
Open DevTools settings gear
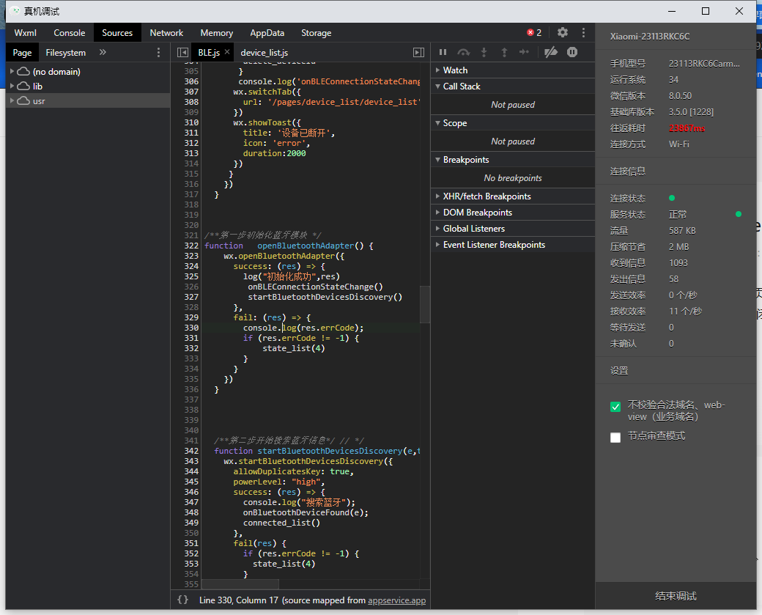562,32
